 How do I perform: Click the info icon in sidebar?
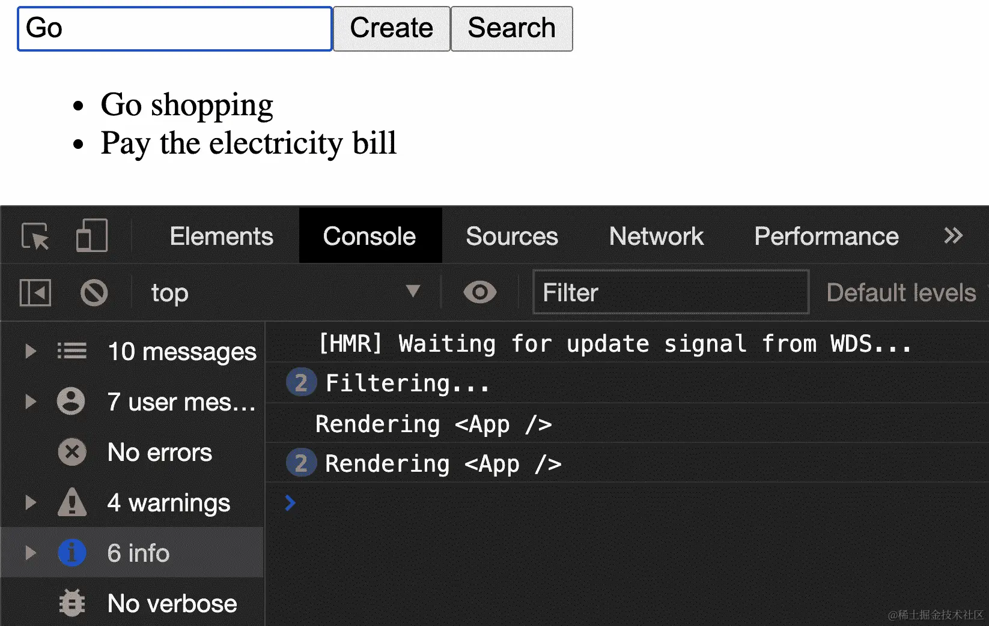click(x=72, y=553)
